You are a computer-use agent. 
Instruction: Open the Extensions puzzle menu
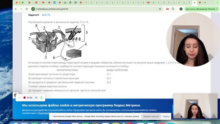(x=173, y=9)
